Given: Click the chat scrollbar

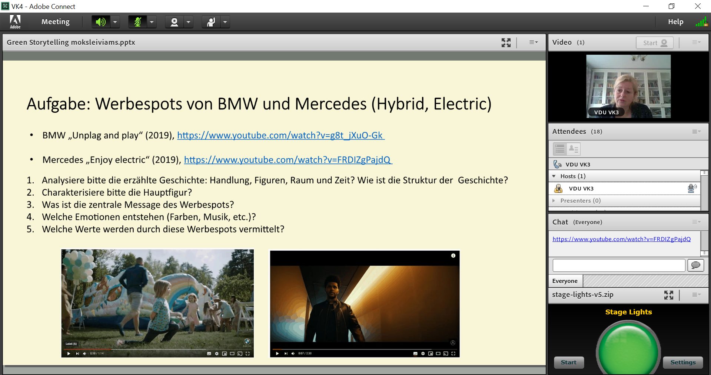Looking at the screenshot, I should [x=704, y=244].
